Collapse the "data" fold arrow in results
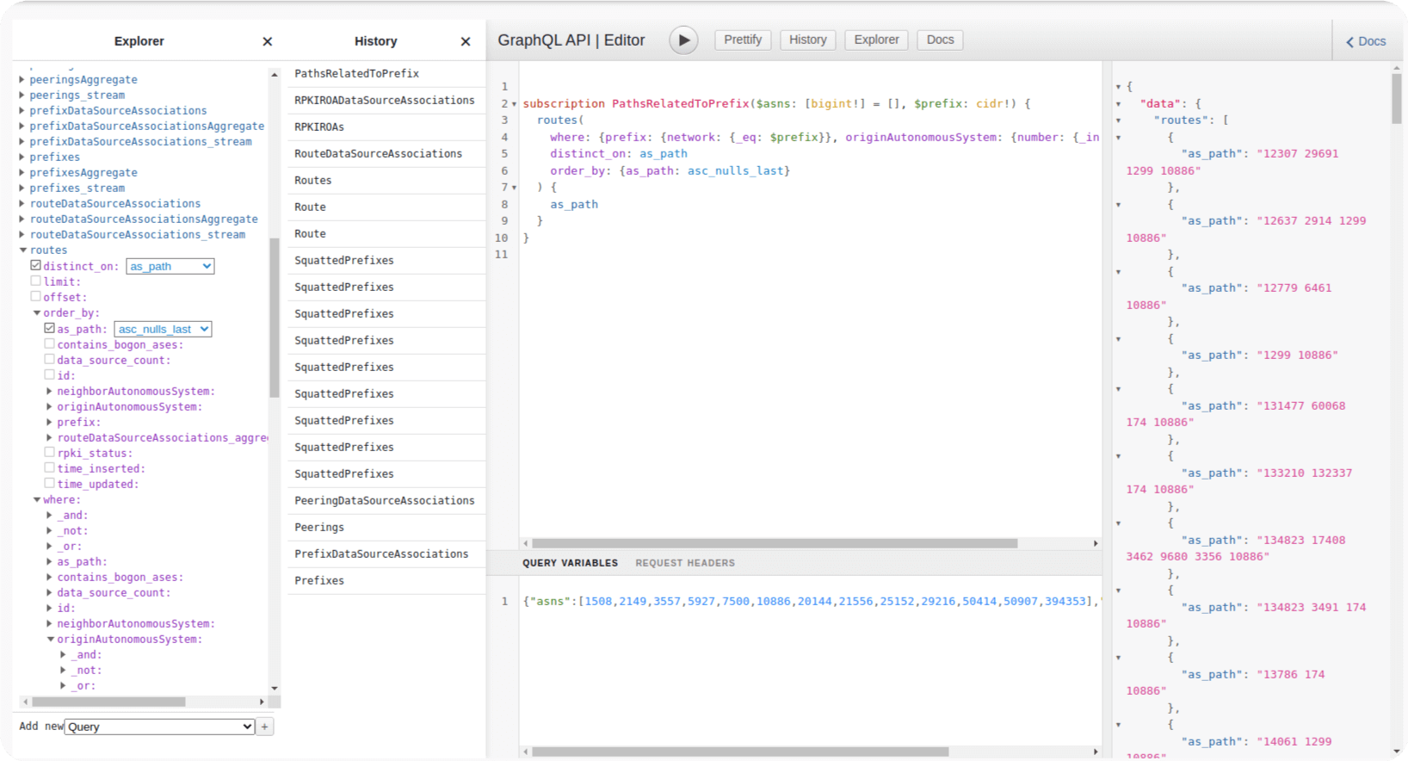This screenshot has width=1408, height=761. click(1119, 104)
